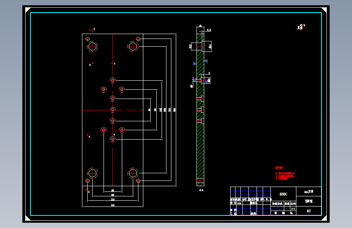Click the red technical requirements note block
Image resolution: width=352 pixels, height=228 pixels.
pos(285,174)
